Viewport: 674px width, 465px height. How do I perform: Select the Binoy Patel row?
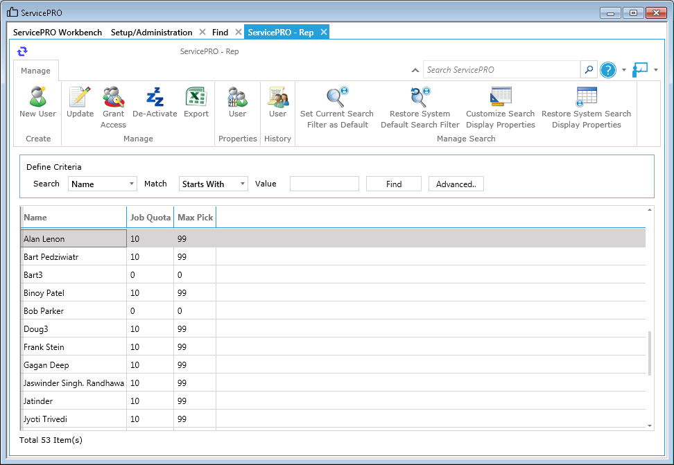(x=333, y=292)
